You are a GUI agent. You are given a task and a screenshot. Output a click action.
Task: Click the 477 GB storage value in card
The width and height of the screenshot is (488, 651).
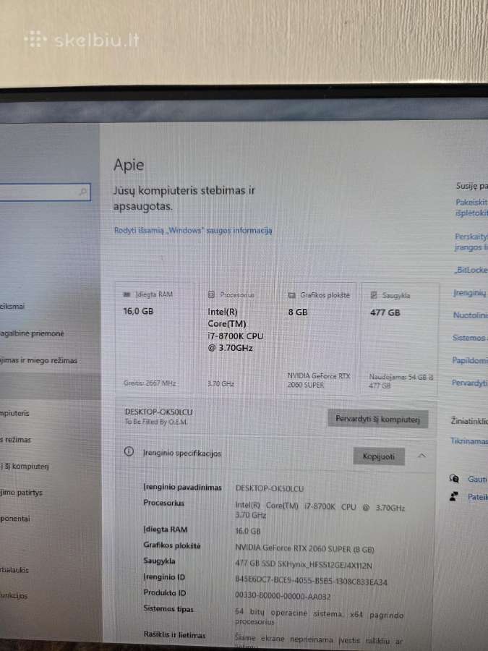tap(385, 312)
